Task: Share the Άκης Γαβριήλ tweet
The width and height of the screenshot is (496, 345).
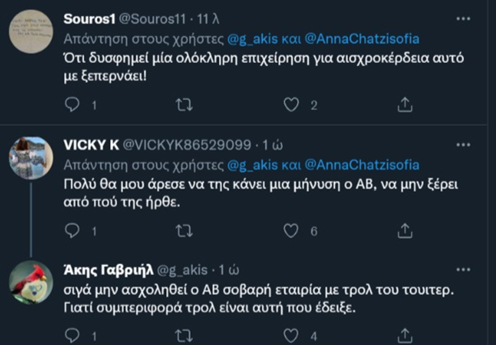Action: [x=404, y=337]
